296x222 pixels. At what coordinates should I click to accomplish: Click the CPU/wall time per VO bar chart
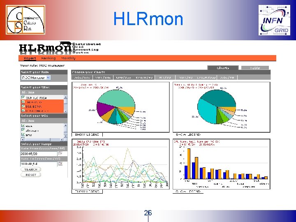[x=222, y=164]
